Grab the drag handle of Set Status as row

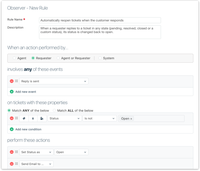coord(16,152)
